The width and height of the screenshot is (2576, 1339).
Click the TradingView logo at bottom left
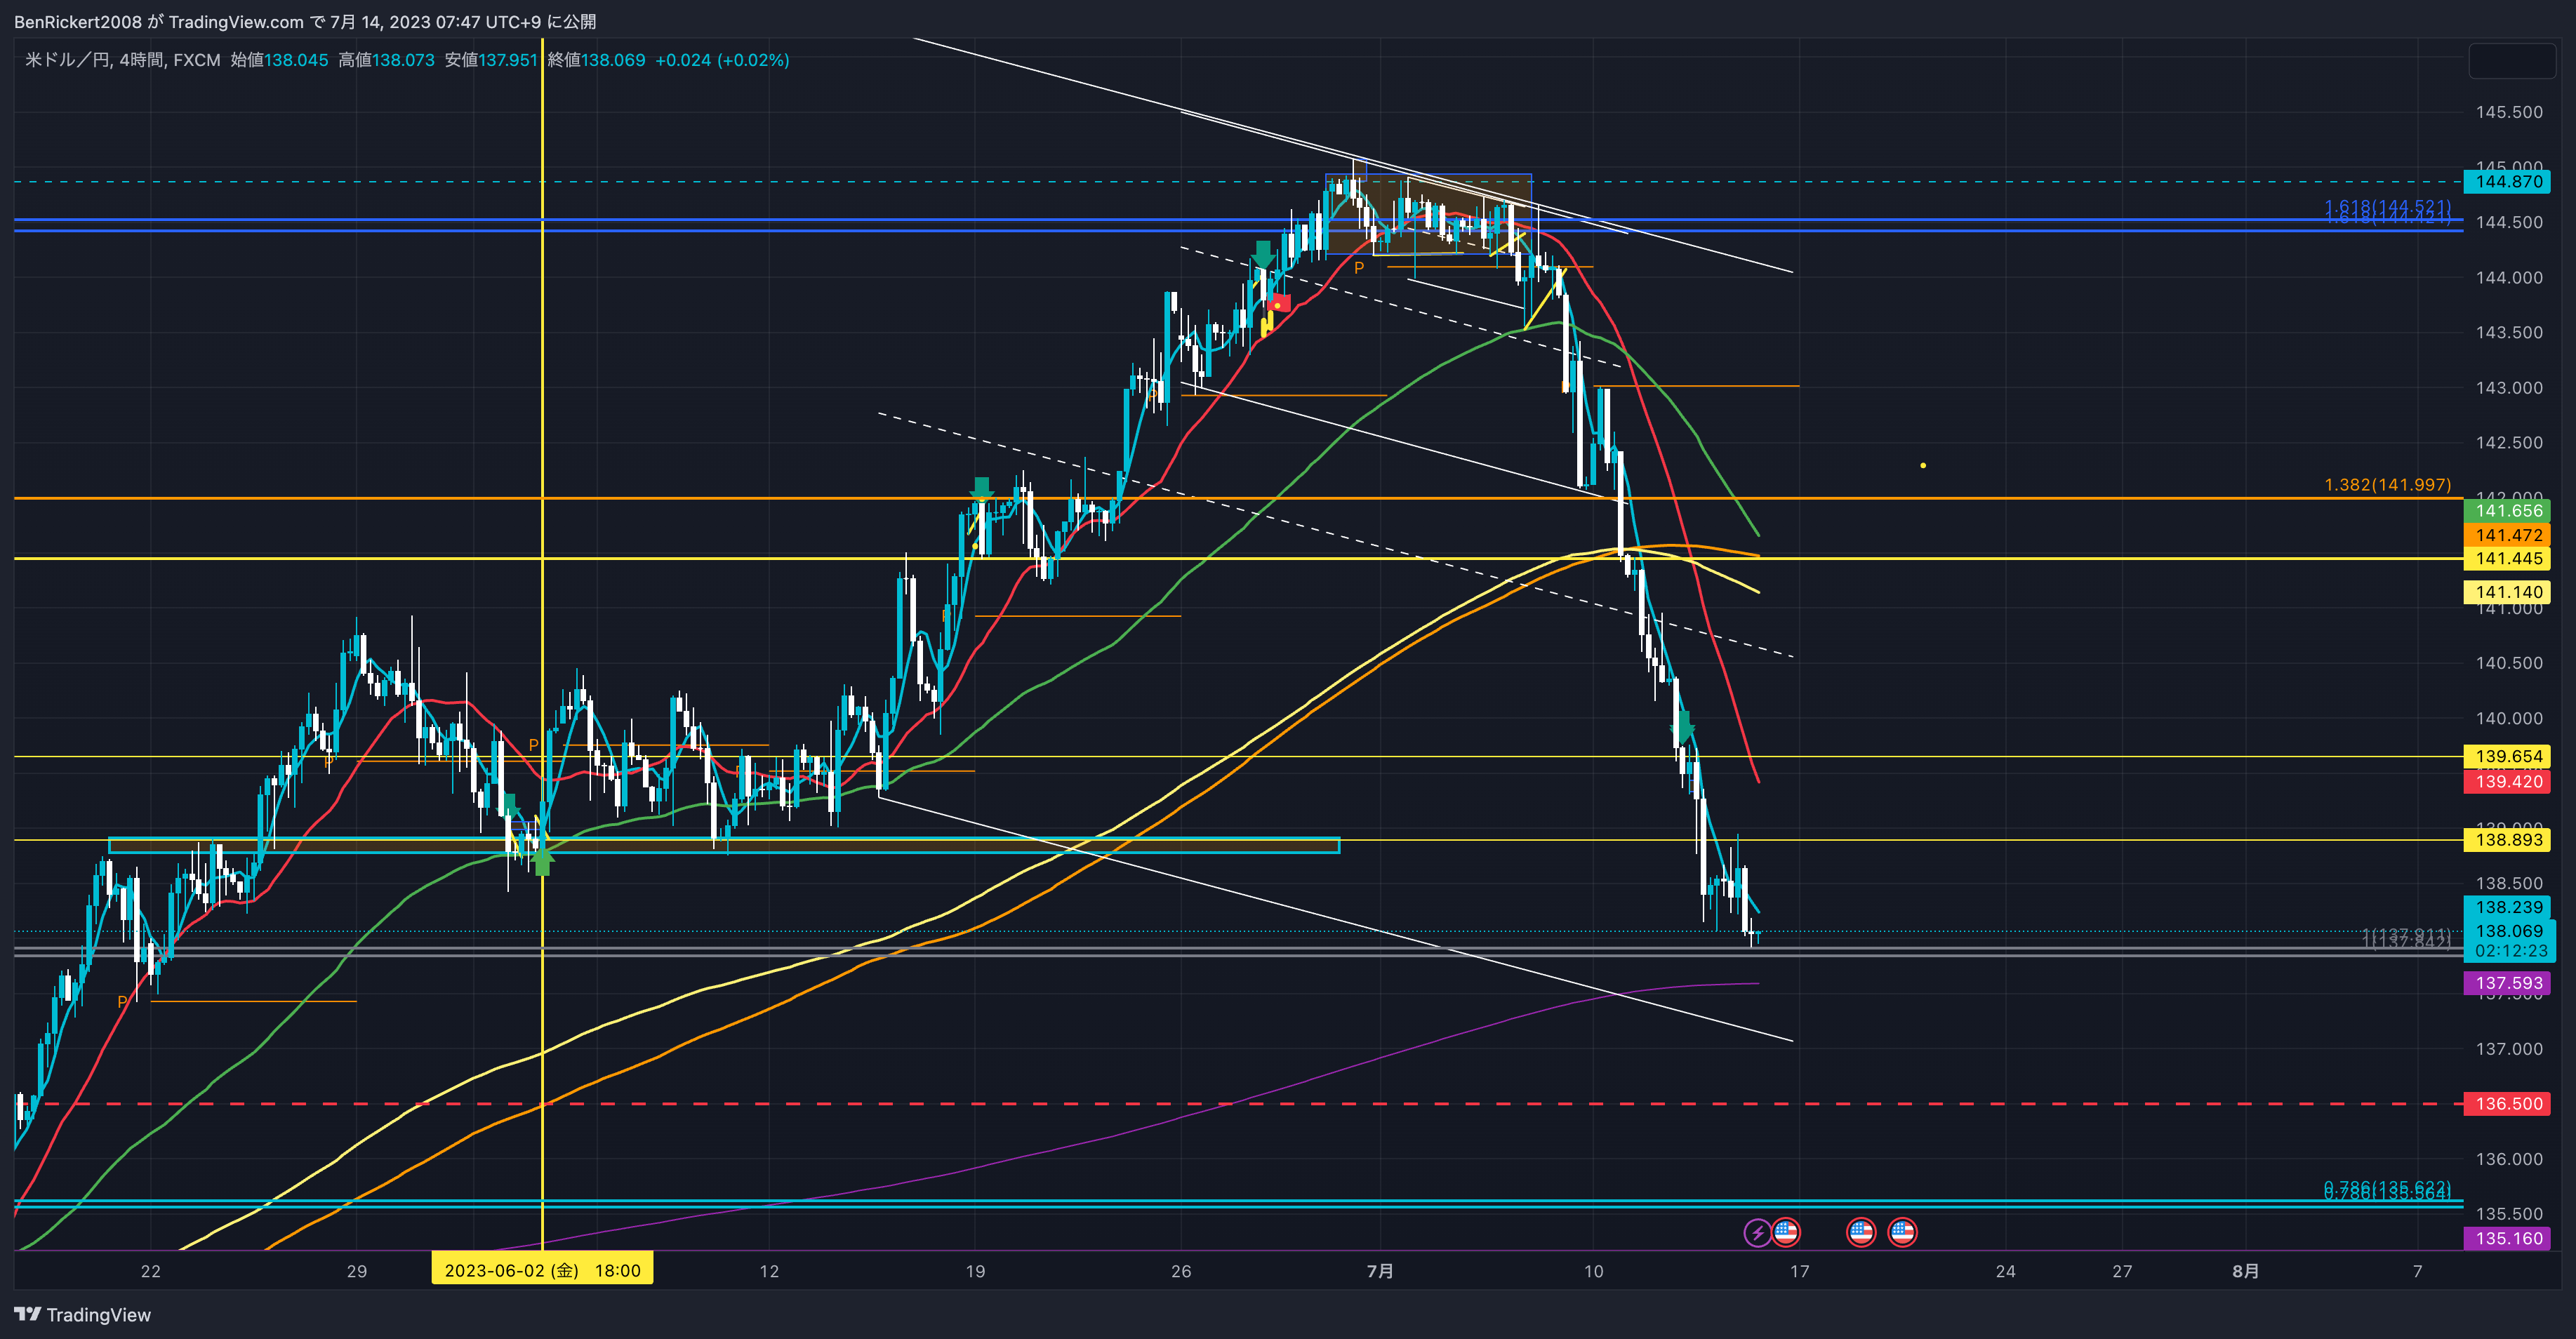[82, 1314]
